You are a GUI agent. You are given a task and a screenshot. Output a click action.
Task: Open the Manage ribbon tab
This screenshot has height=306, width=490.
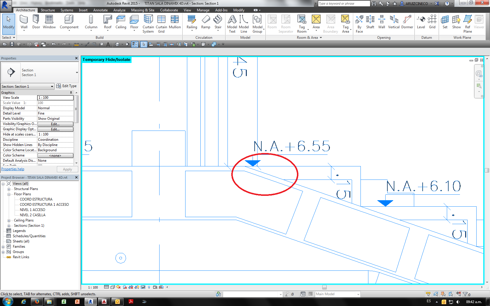pos(203,10)
